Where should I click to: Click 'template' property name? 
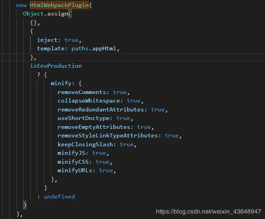[51, 49]
